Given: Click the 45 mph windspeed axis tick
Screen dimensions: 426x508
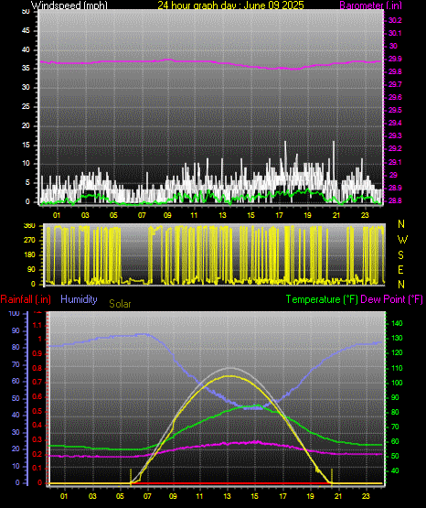Looking at the screenshot, I should tap(26, 31).
